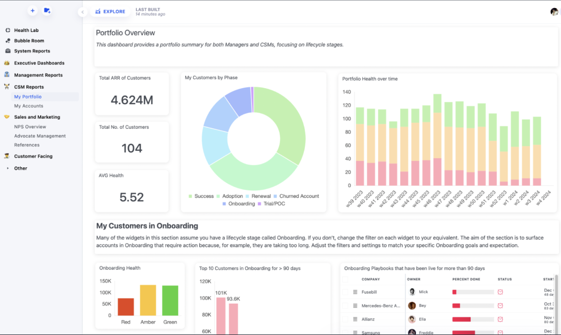561x335 pixels.
Task: Select My Accounts report
Action: coord(29,106)
